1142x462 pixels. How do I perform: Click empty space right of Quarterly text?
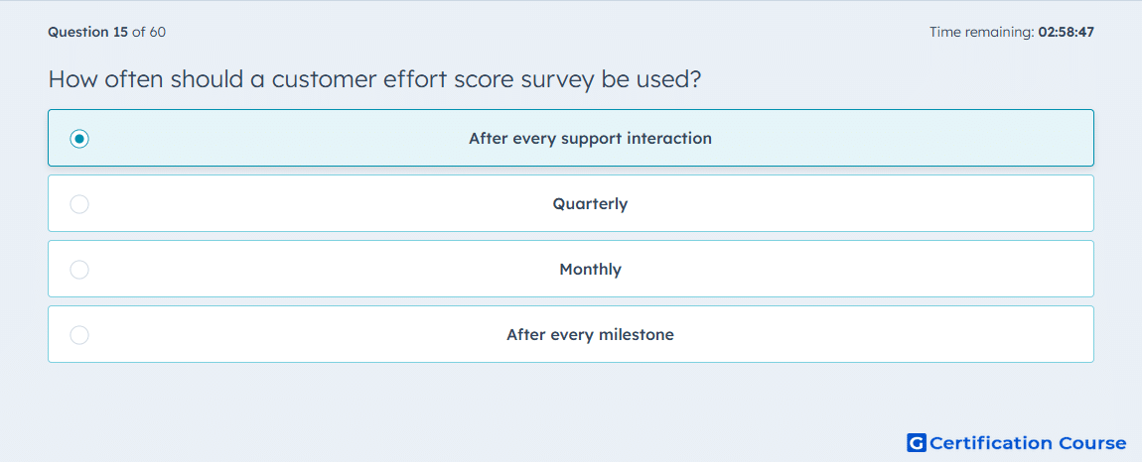(859, 203)
